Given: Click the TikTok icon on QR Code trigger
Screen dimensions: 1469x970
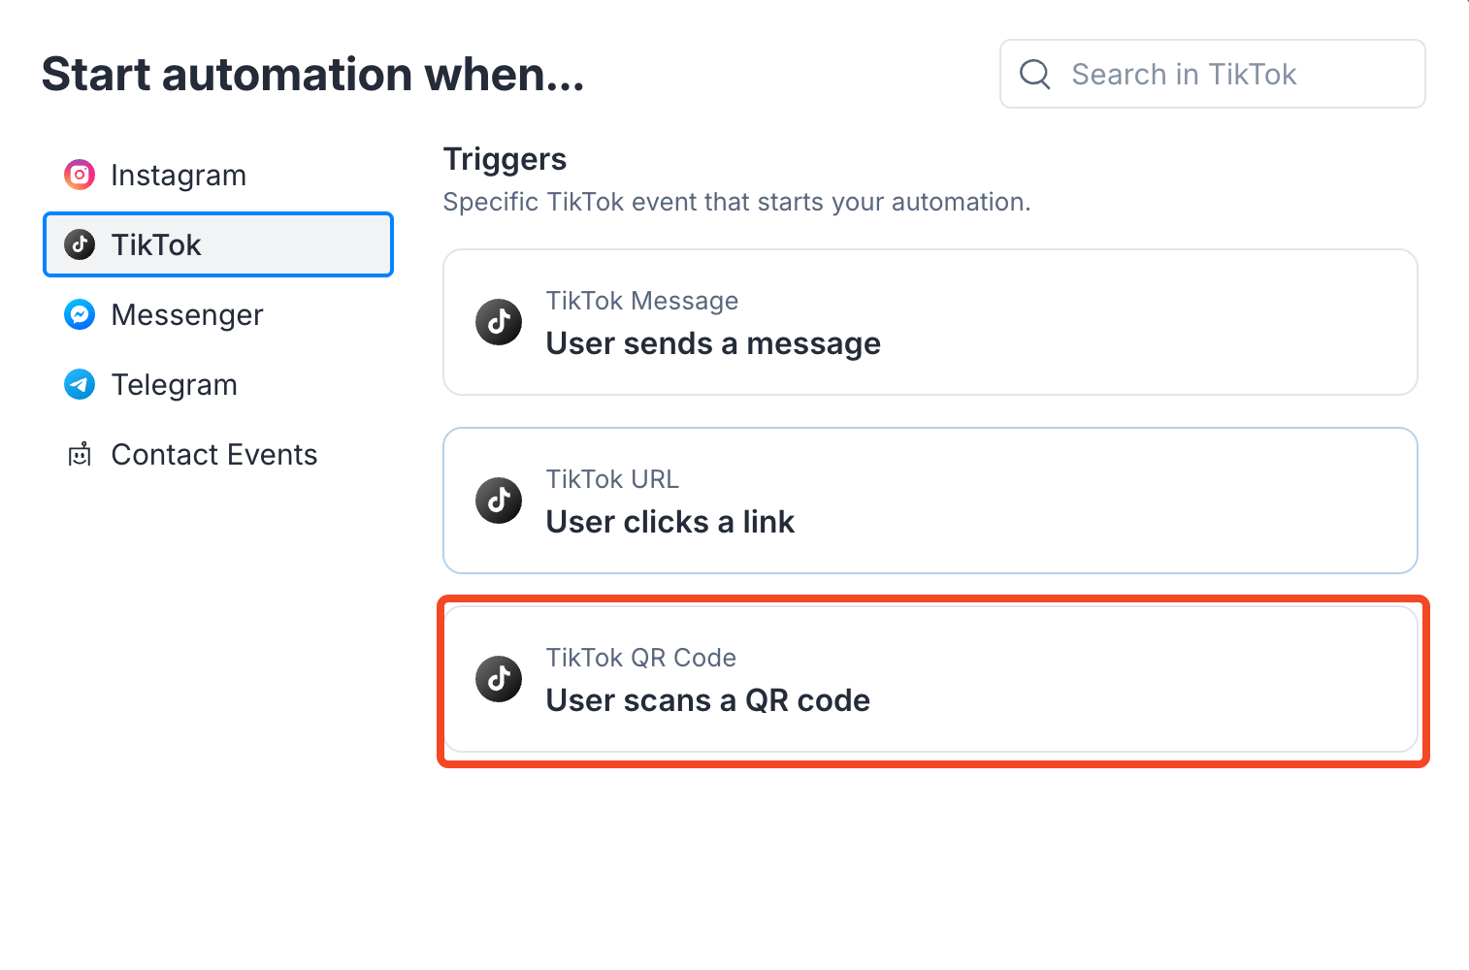Looking at the screenshot, I should point(499,679).
